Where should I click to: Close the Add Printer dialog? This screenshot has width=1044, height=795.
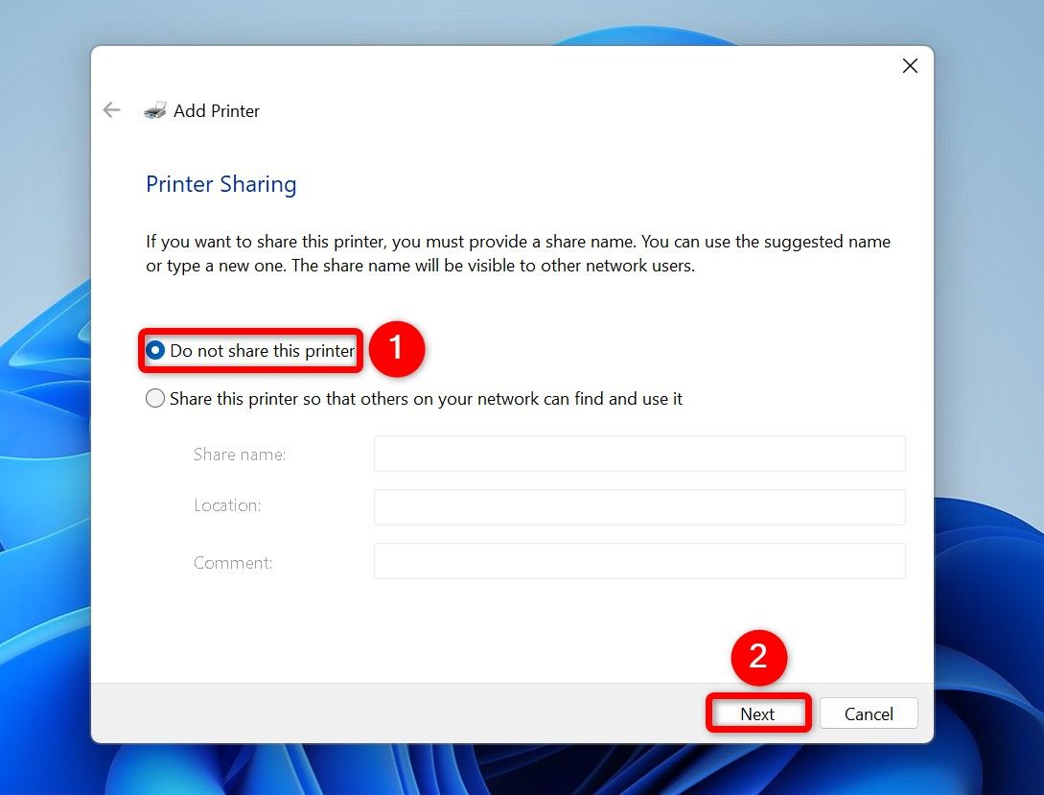click(910, 66)
